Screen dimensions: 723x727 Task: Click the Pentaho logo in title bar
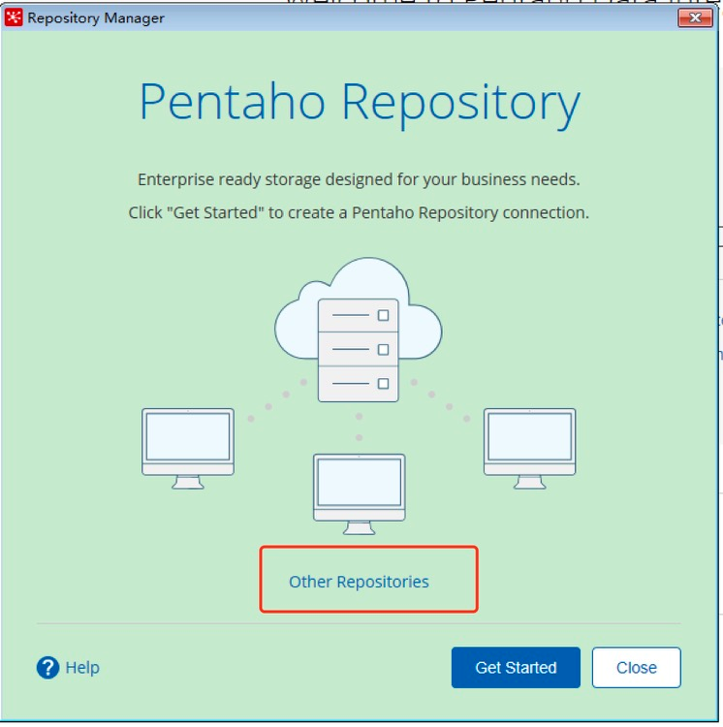(x=14, y=17)
